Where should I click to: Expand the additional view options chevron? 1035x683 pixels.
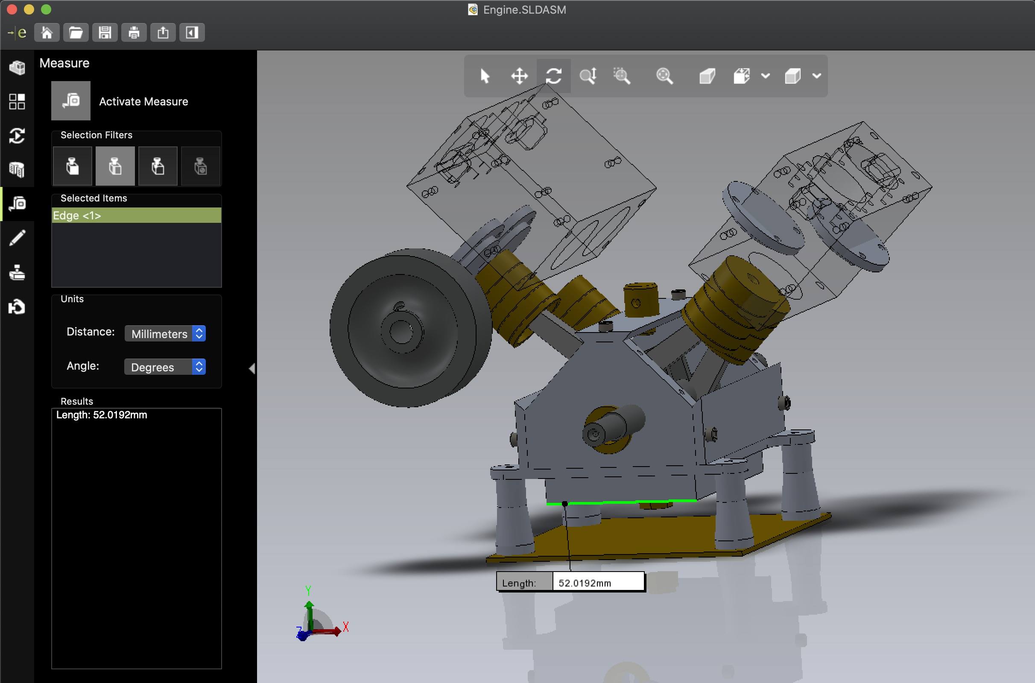[x=814, y=76]
